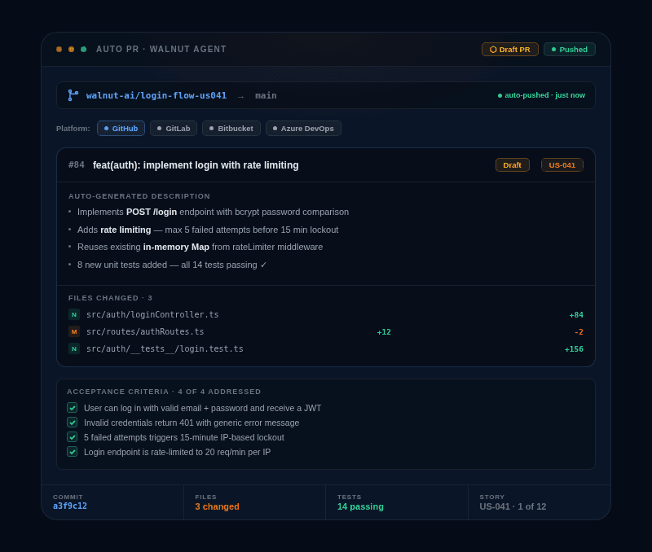Toggle the "Invalid credentials return 401" checkbox
This screenshot has width=652, height=552.
[x=72, y=423]
